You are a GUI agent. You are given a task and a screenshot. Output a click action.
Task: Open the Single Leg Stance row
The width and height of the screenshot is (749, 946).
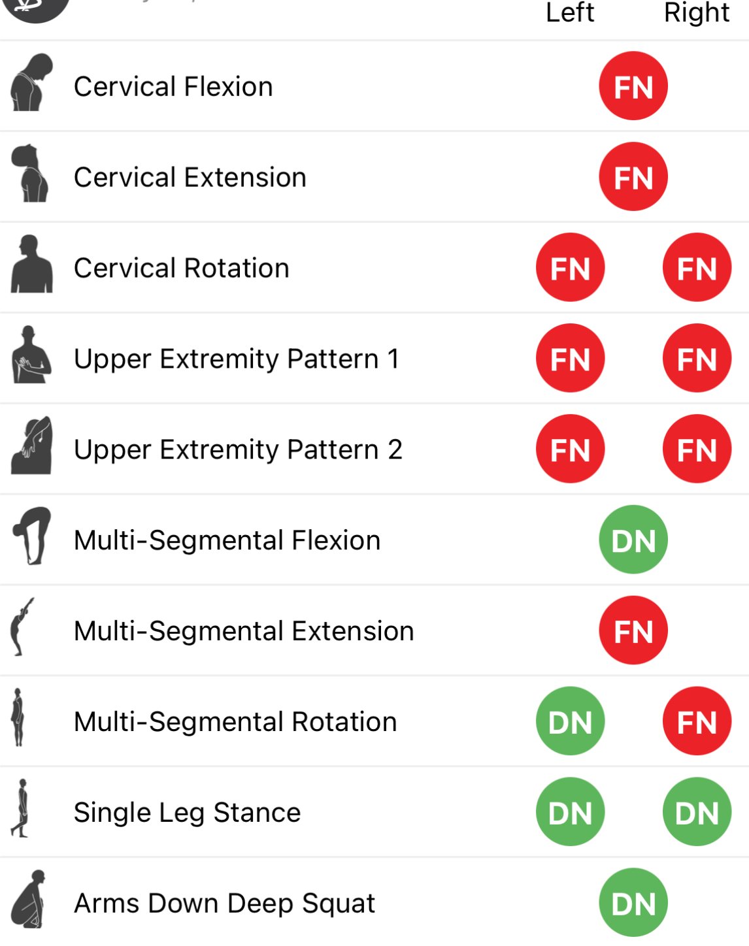coord(374,812)
